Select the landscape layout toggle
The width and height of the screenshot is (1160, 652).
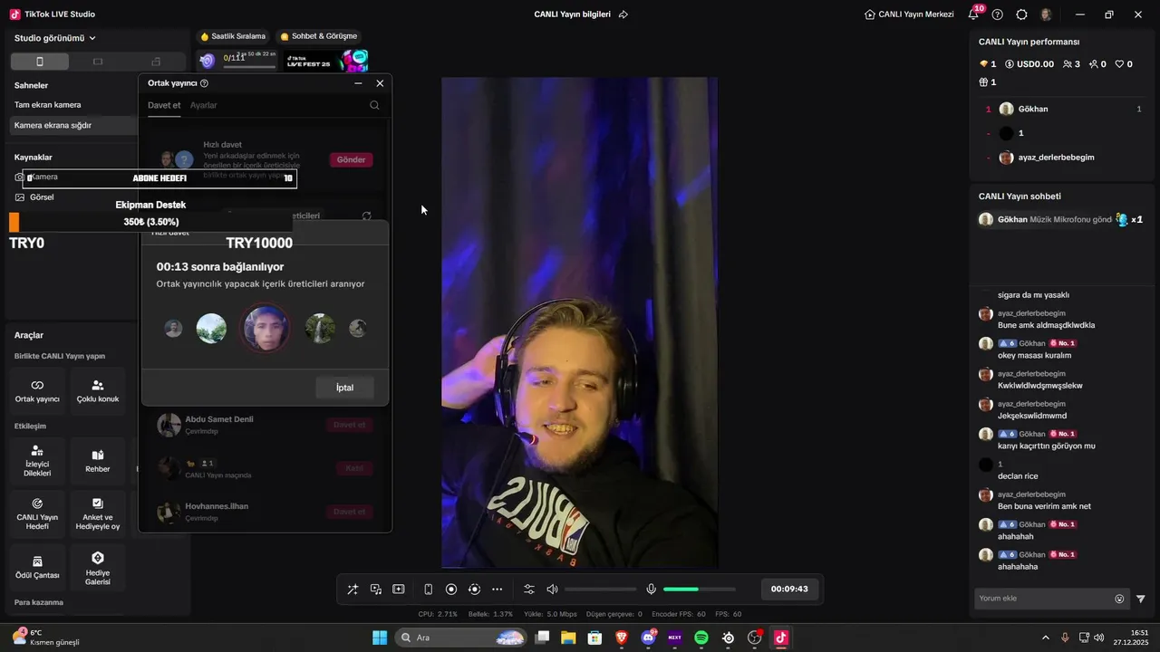click(x=98, y=62)
